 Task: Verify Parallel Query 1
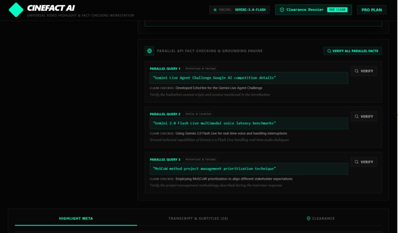[364, 71]
